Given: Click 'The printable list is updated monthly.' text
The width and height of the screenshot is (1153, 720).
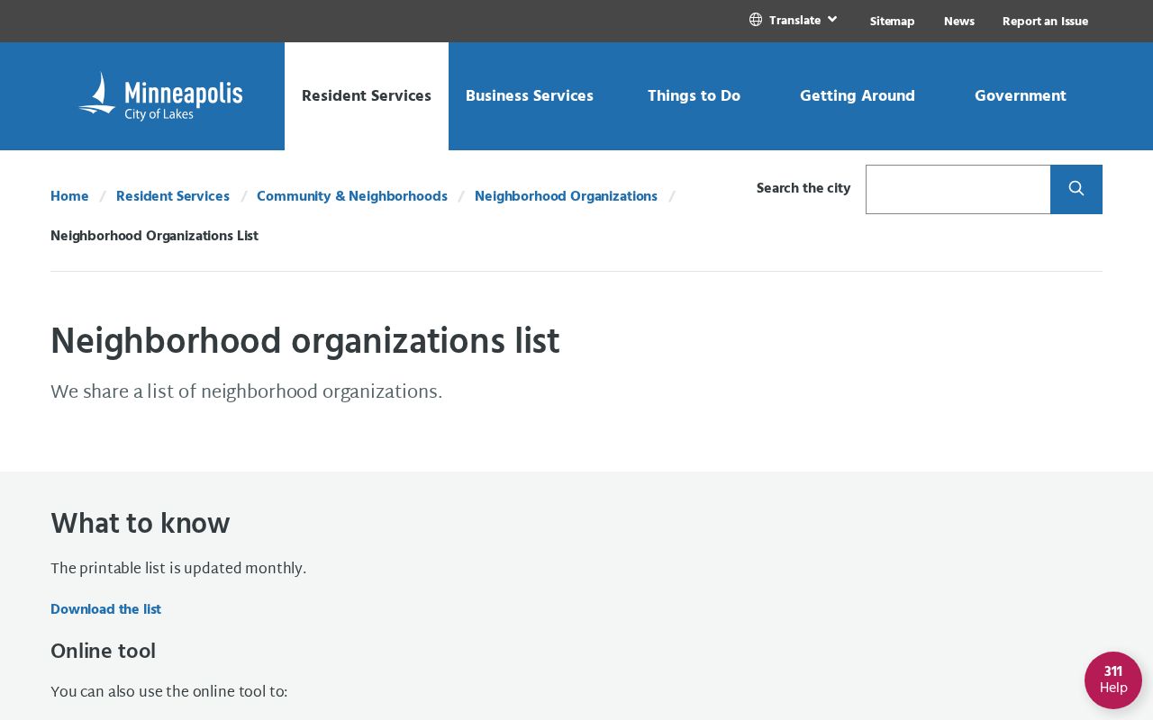Looking at the screenshot, I should tap(178, 569).
